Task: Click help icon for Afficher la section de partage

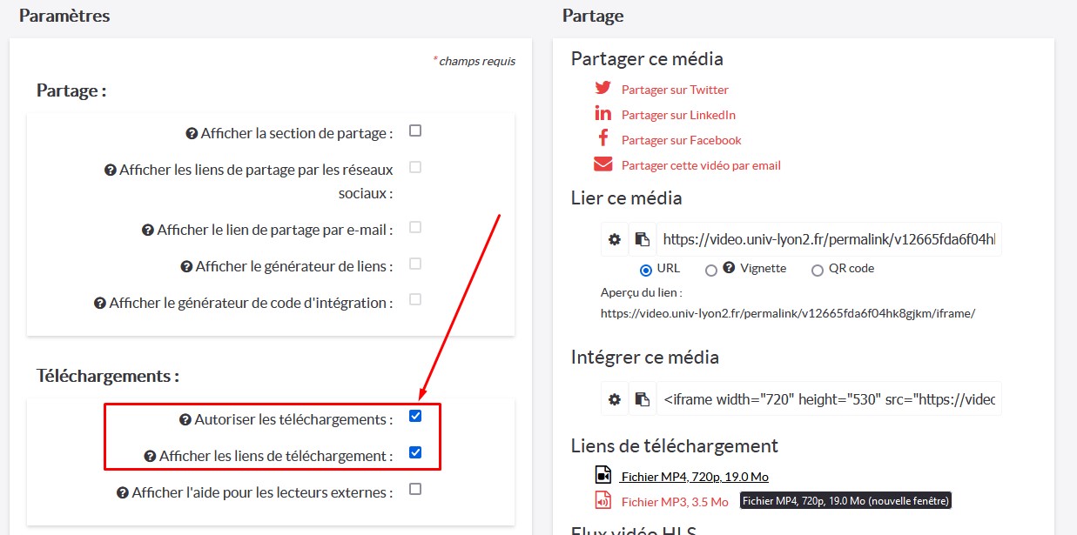Action: pyautogui.click(x=192, y=134)
